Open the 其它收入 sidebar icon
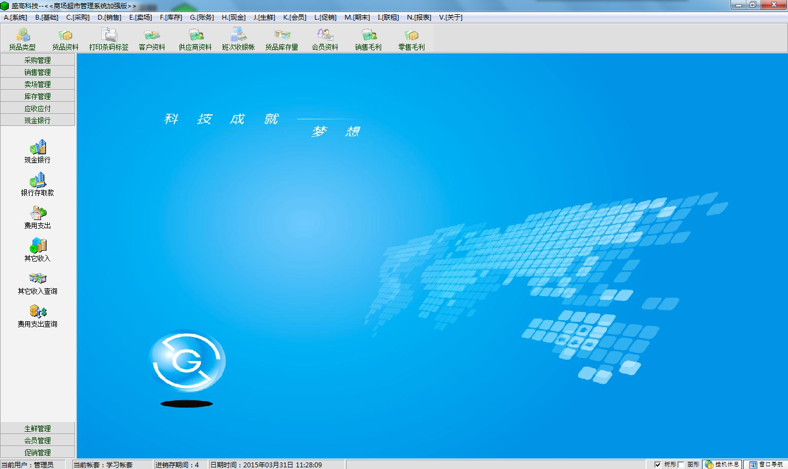 [37, 250]
